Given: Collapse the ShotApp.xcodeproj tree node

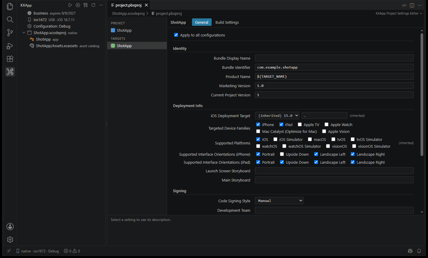Looking at the screenshot, I should coord(24,33).
